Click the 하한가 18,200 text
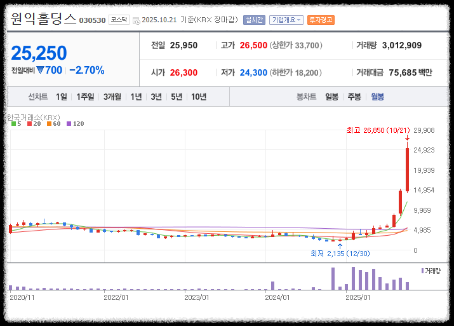 click(296, 72)
